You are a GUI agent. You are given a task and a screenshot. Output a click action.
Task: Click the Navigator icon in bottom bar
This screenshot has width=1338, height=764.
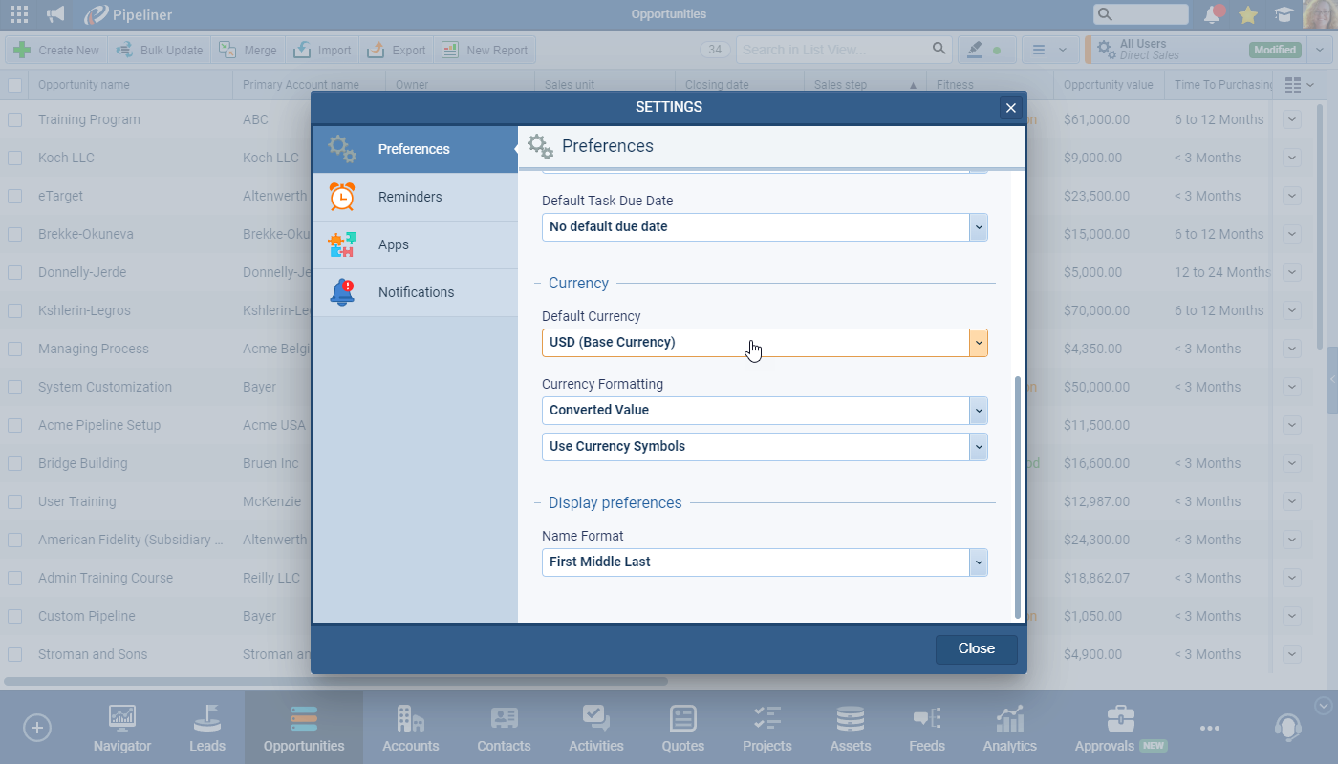(x=122, y=718)
